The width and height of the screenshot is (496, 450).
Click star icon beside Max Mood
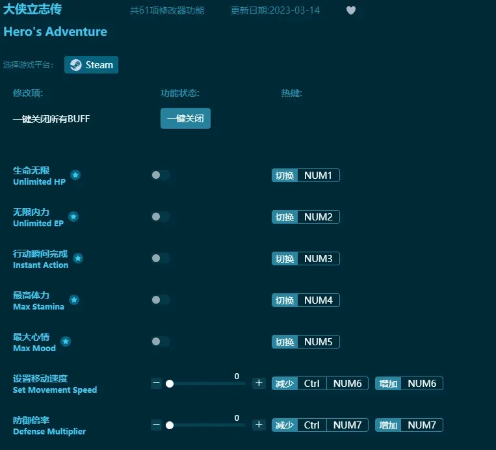click(x=66, y=341)
